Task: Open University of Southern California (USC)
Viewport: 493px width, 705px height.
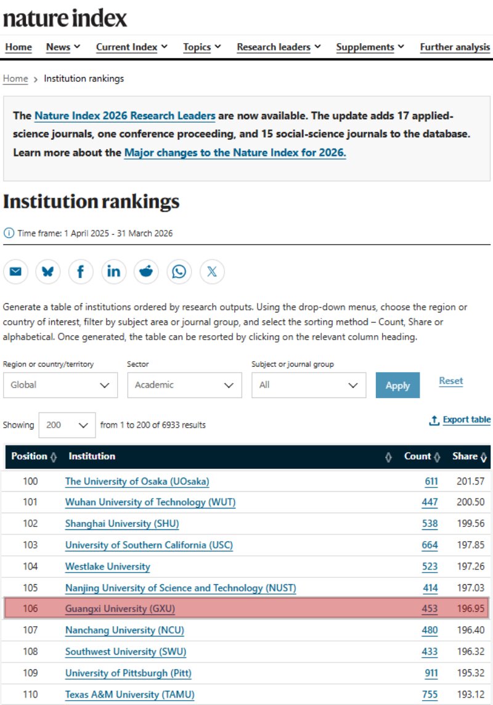Action: [149, 545]
